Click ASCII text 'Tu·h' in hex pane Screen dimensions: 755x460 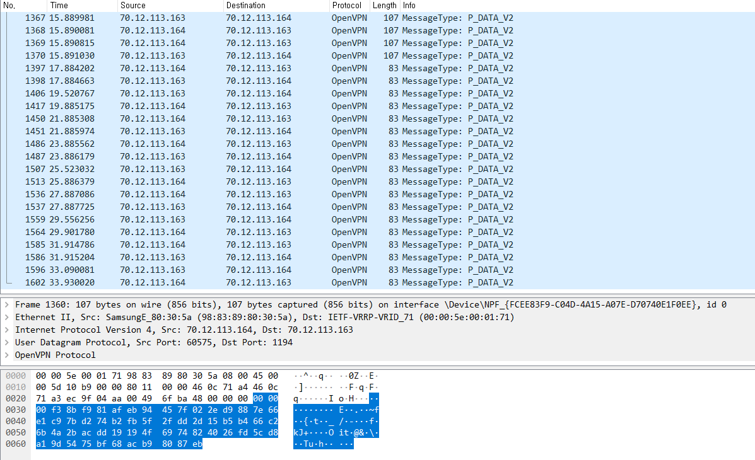(313, 444)
